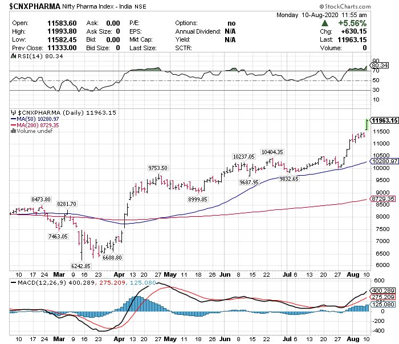Click the 7463.05 price annotation
399x344 pixels.
point(58,237)
